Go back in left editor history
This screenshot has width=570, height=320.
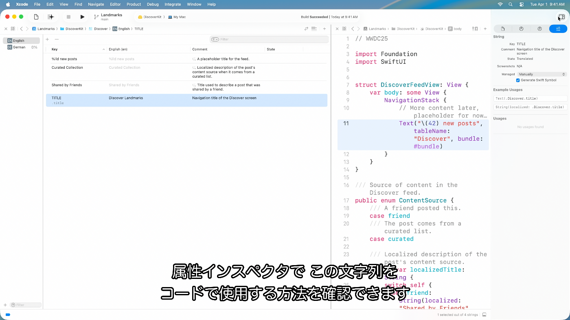(x=22, y=29)
